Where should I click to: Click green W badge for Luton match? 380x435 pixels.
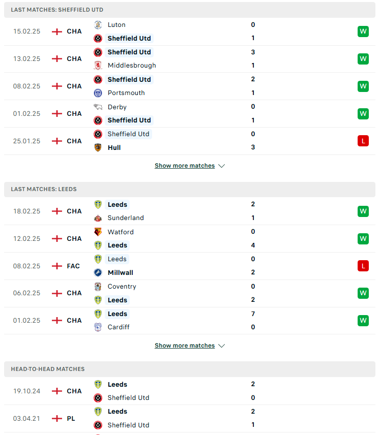pyautogui.click(x=363, y=32)
